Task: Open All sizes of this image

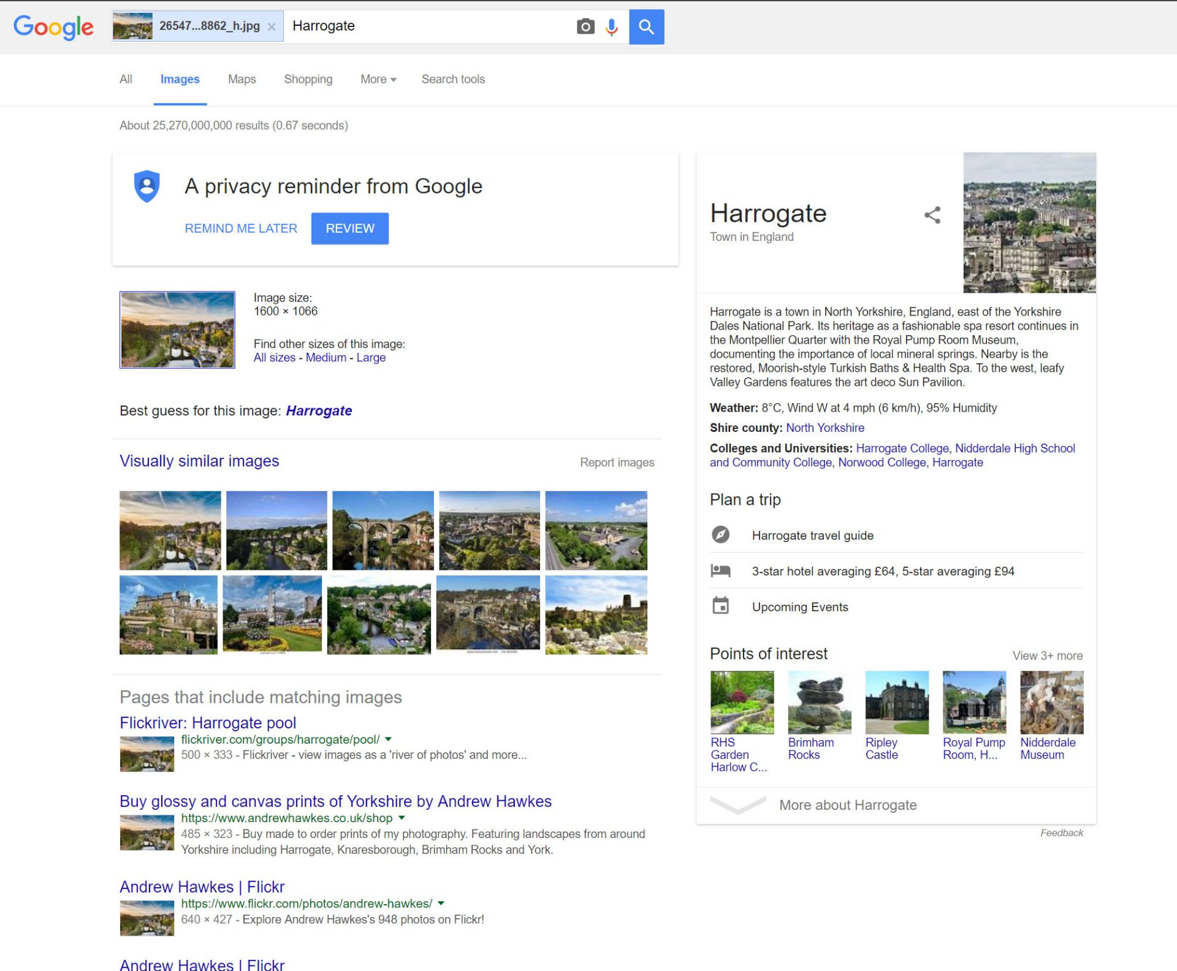Action: tap(274, 358)
